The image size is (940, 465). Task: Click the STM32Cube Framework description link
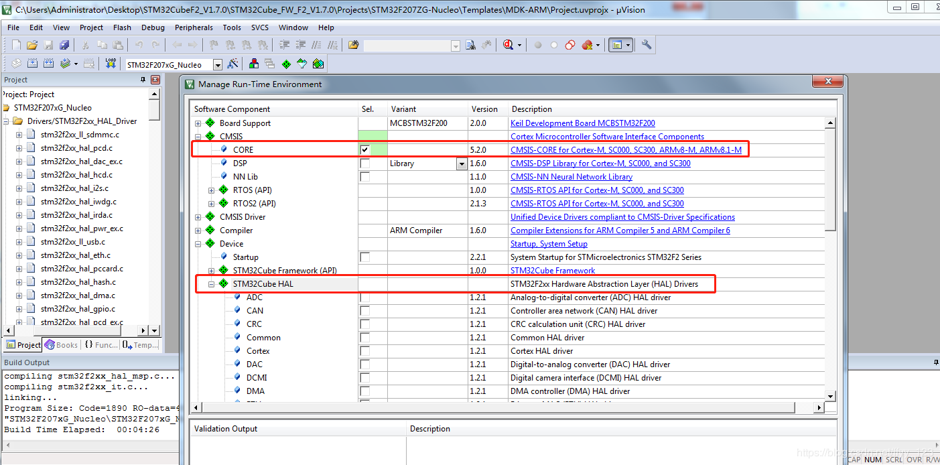[552, 271]
